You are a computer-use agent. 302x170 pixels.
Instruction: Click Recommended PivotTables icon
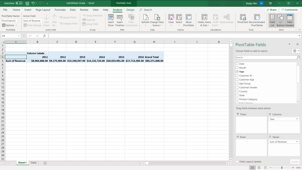pos(257,18)
